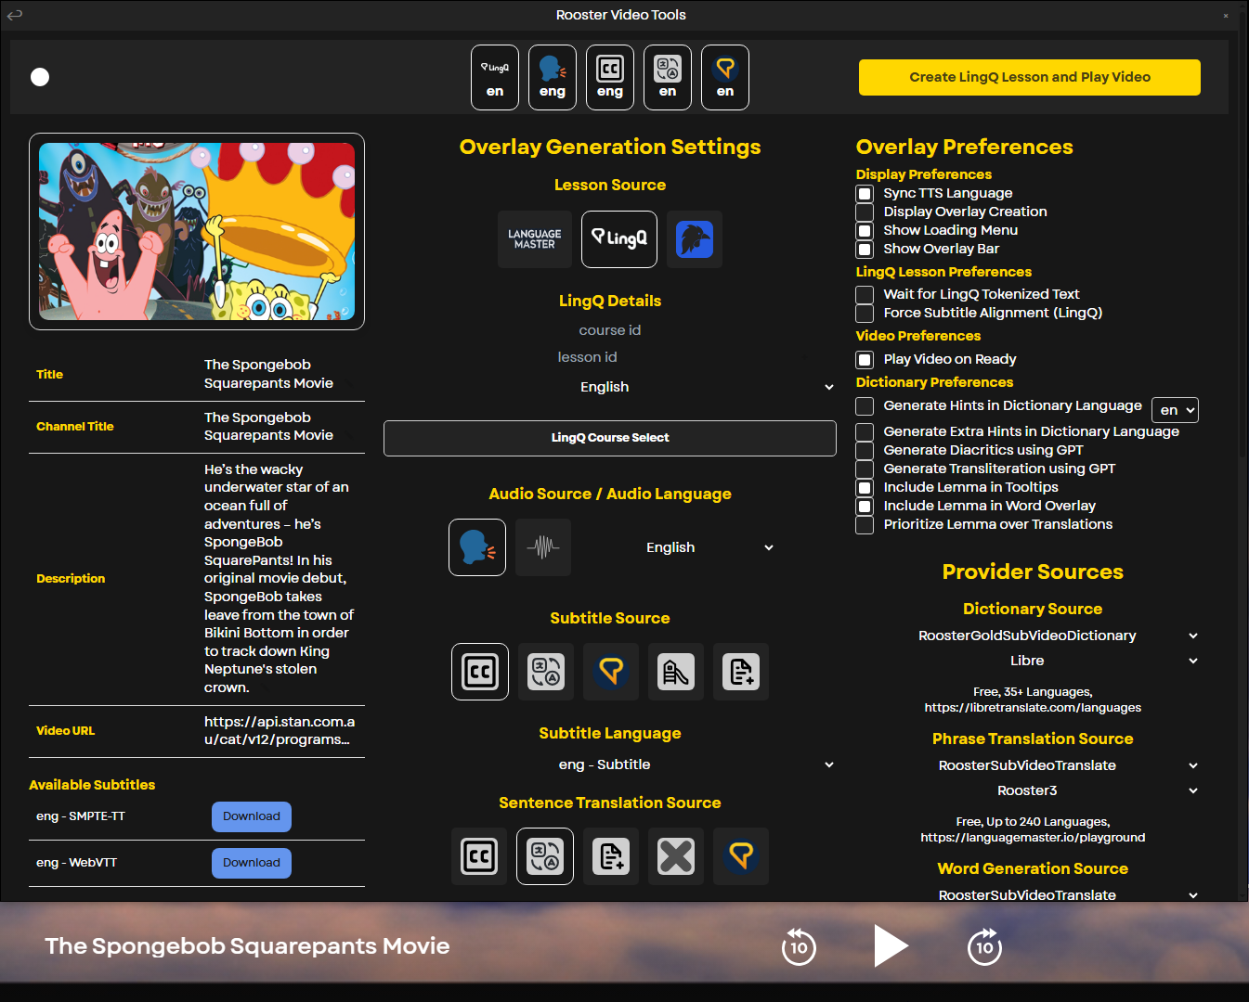
Task: Download the eng - WebVTT subtitle
Action: tap(252, 863)
